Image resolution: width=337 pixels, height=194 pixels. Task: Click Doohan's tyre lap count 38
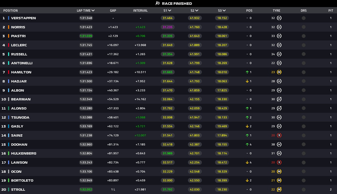coord(273,144)
